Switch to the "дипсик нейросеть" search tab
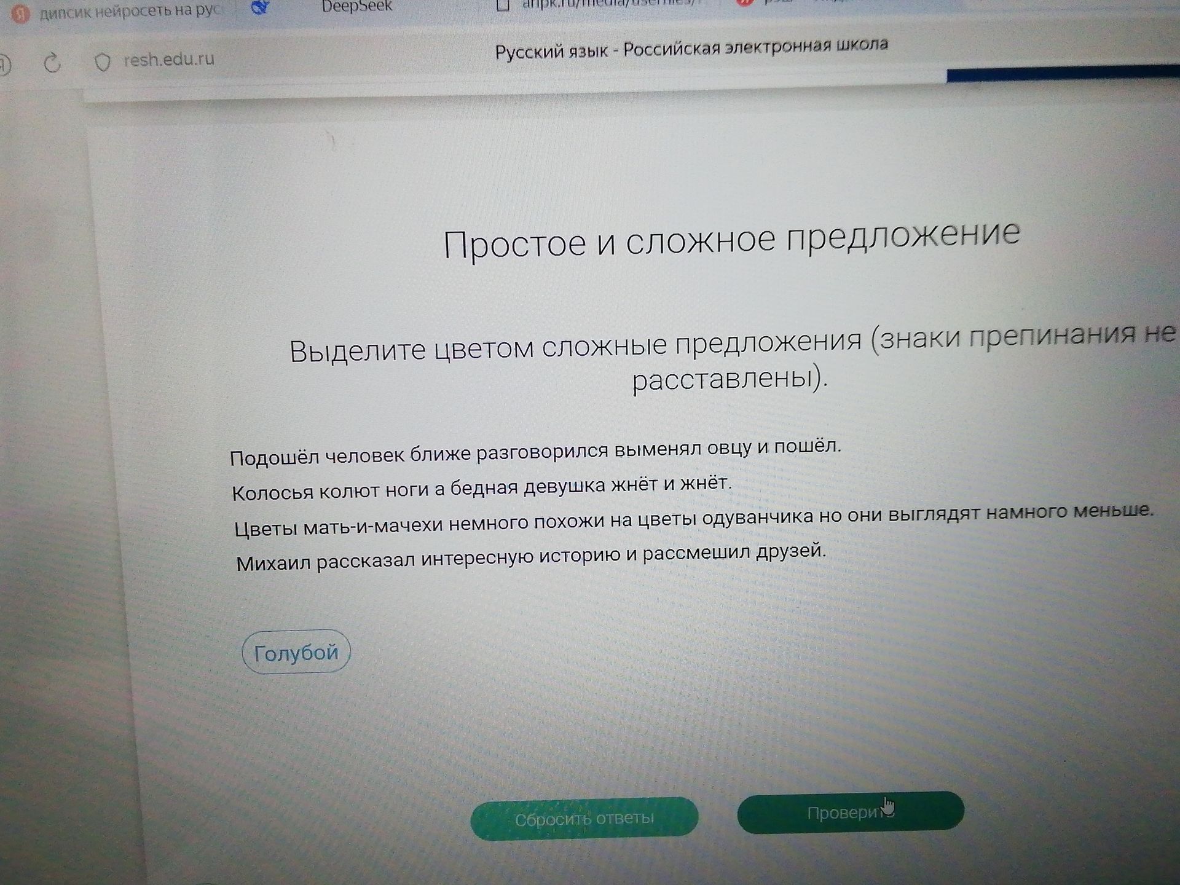The height and width of the screenshot is (885, 1180). [x=131, y=12]
